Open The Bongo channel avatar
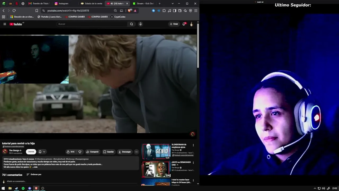Image resolution: width=339 pixels, height=191 pixels. tap(5, 152)
